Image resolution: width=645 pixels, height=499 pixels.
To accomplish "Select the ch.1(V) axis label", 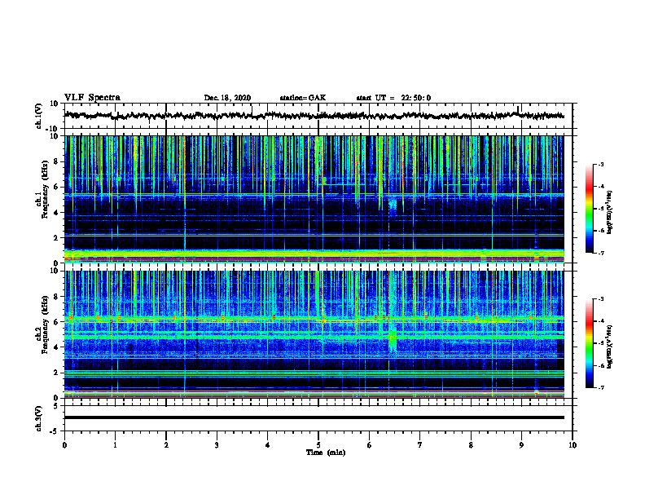I will (39, 116).
